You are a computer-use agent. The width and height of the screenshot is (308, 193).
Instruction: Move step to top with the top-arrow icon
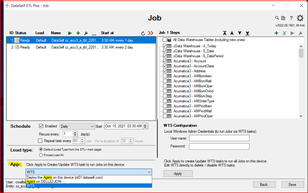(x=225, y=33)
